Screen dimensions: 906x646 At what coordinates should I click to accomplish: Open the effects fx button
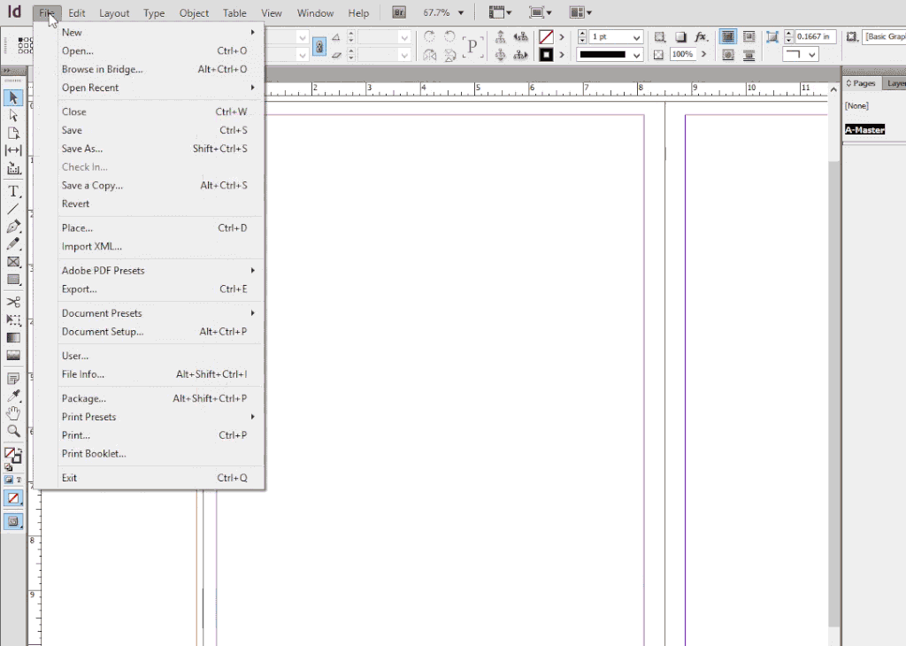point(701,37)
